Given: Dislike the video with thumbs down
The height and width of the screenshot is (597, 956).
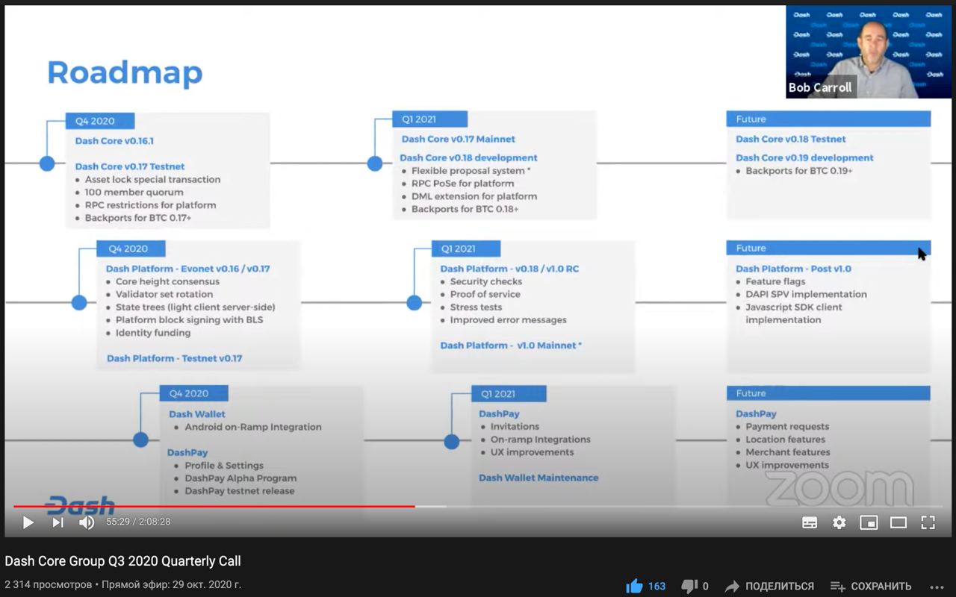Looking at the screenshot, I should click(x=689, y=586).
